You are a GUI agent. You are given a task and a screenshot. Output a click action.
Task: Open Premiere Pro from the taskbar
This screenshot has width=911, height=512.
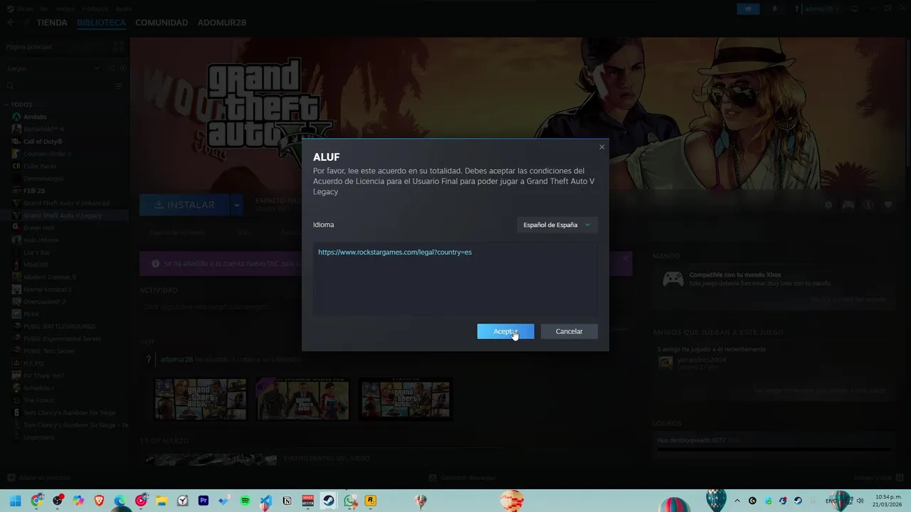(x=204, y=501)
